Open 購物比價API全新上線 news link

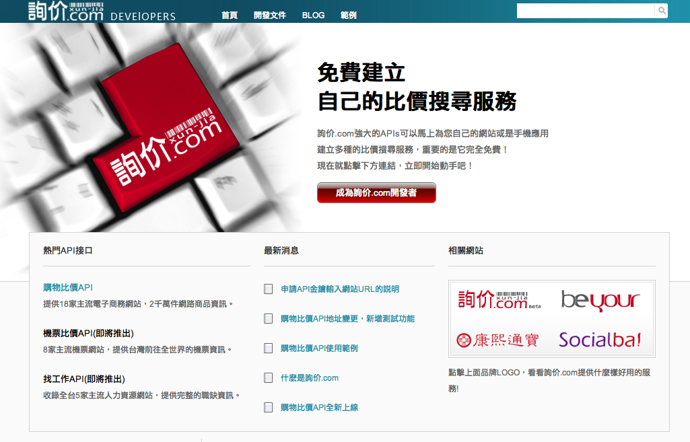tap(319, 408)
